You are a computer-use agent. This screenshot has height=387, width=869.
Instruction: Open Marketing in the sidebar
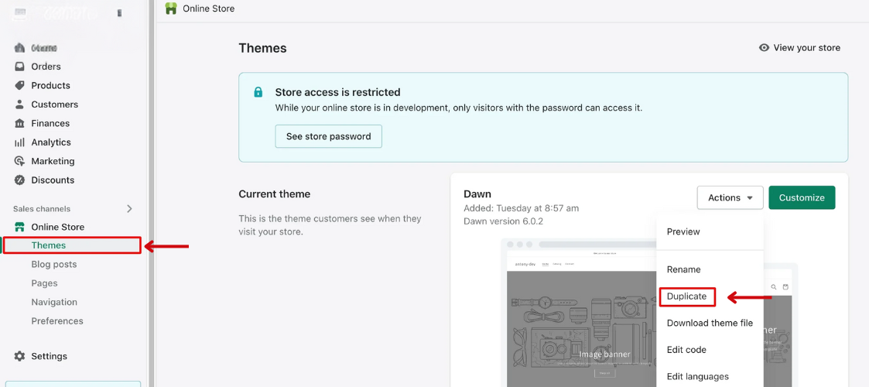[x=53, y=161]
